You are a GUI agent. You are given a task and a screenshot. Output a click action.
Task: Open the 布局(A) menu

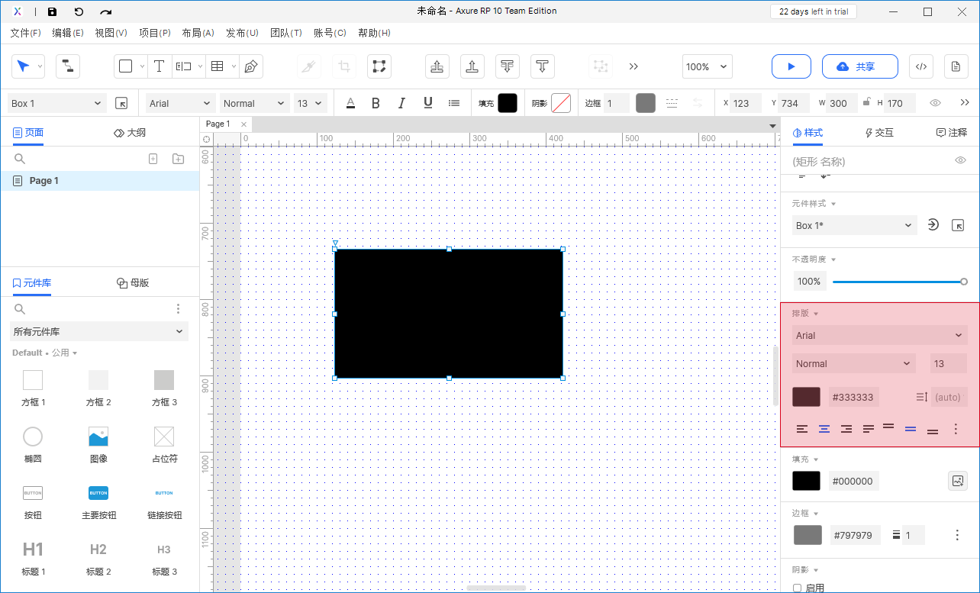click(x=198, y=33)
